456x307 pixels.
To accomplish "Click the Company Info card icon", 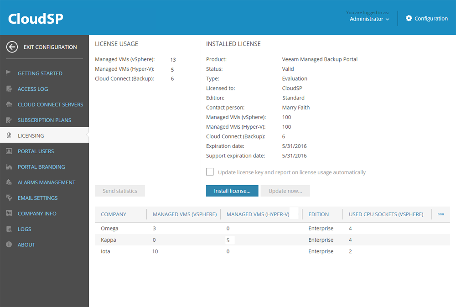I will tap(9, 213).
